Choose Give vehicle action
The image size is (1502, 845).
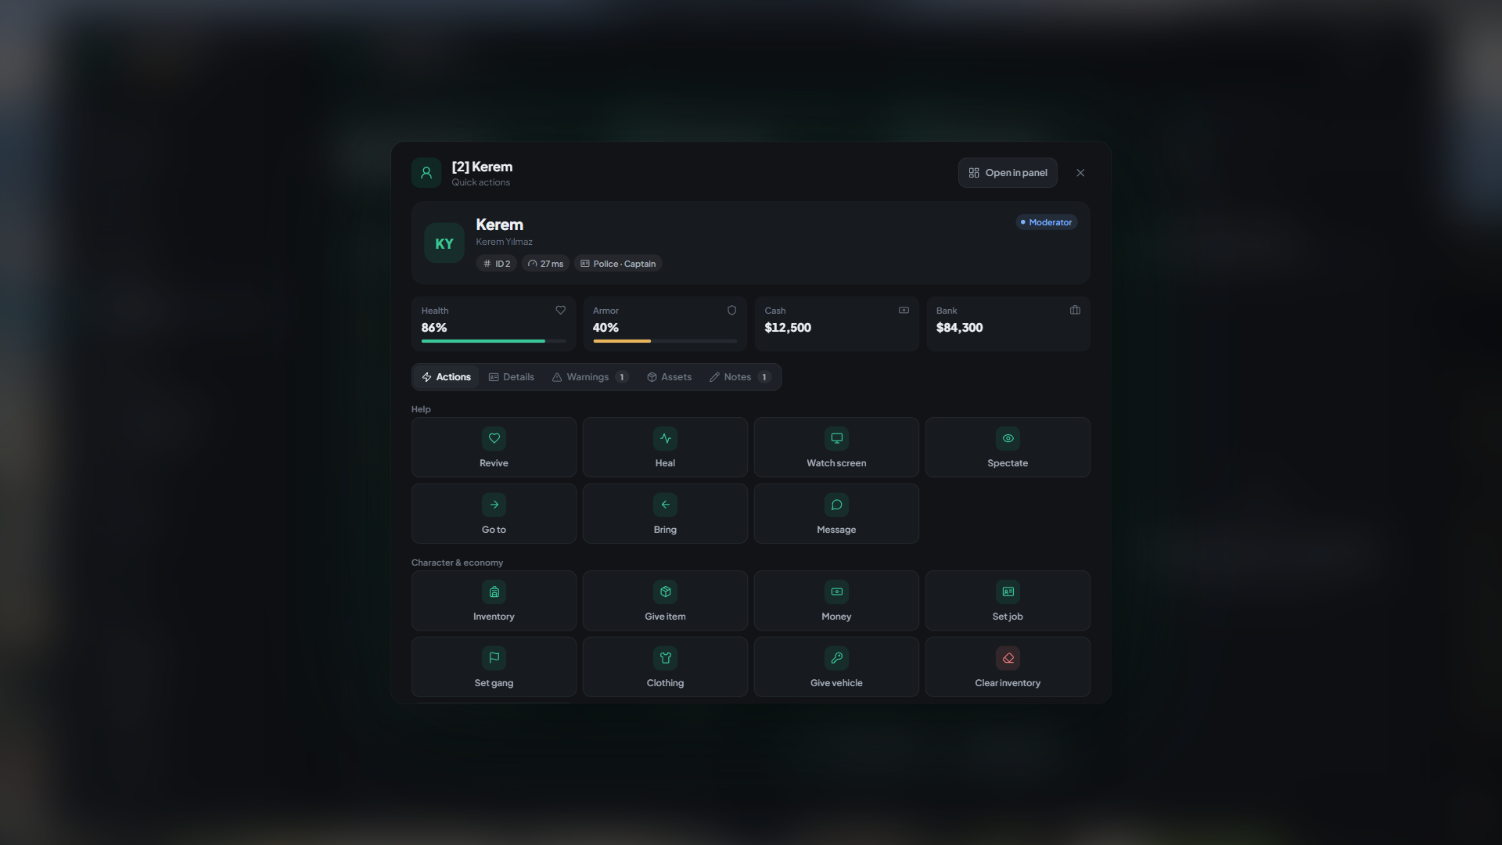coord(836,667)
